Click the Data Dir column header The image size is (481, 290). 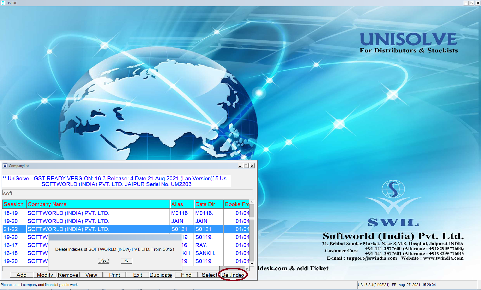tap(209, 204)
